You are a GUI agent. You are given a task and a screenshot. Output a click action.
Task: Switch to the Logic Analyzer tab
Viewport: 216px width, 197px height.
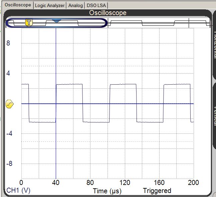[x=50, y=5]
